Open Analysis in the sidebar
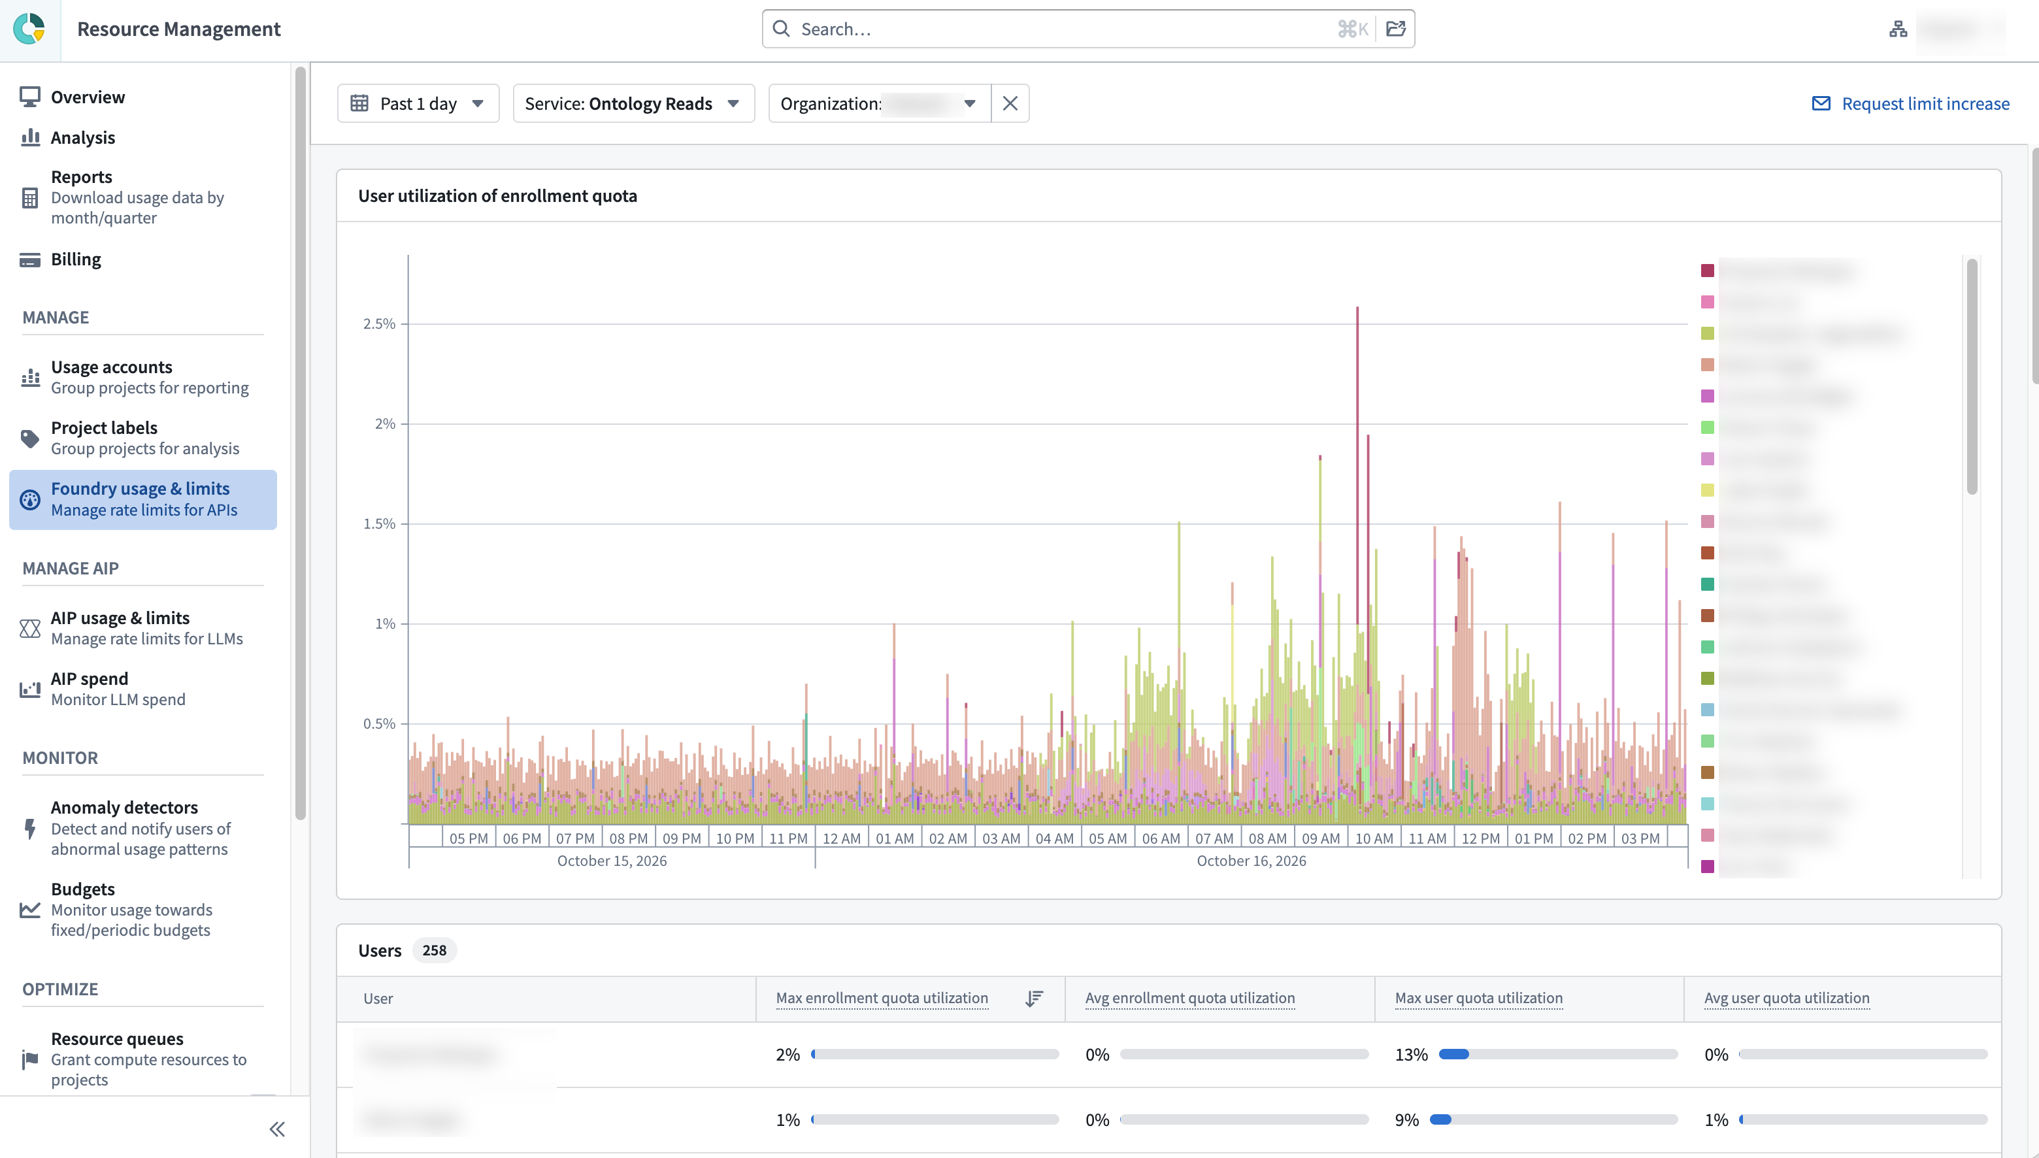This screenshot has width=2039, height=1158. (x=83, y=138)
